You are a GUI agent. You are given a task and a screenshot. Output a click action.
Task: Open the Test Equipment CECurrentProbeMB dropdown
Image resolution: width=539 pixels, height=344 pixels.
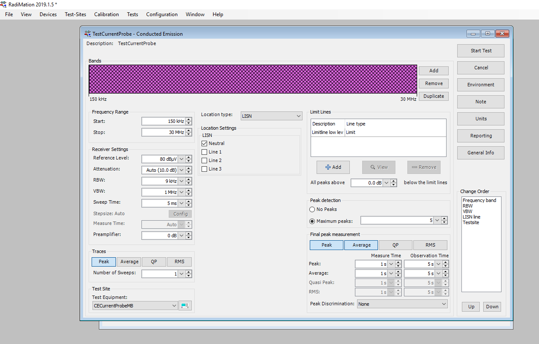135,306
